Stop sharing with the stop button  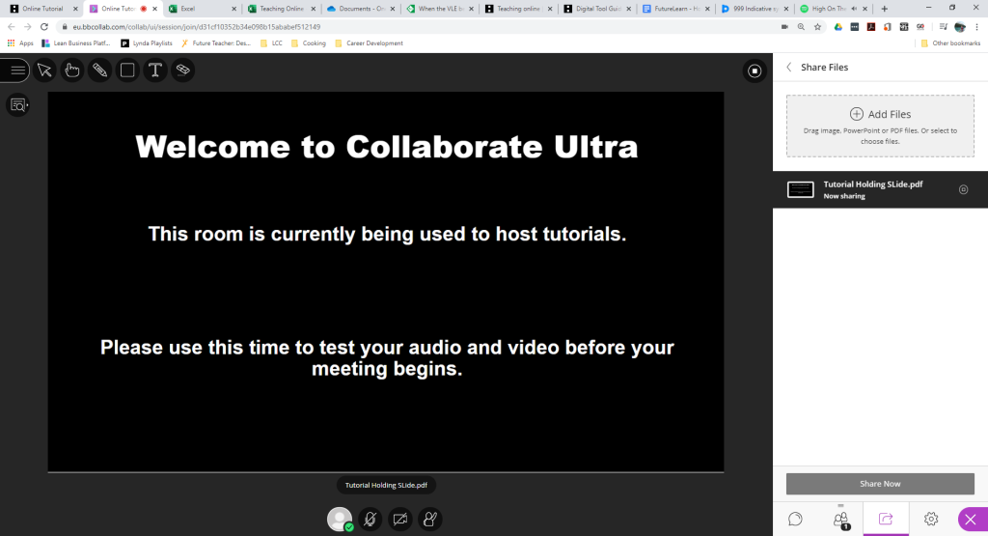(755, 71)
